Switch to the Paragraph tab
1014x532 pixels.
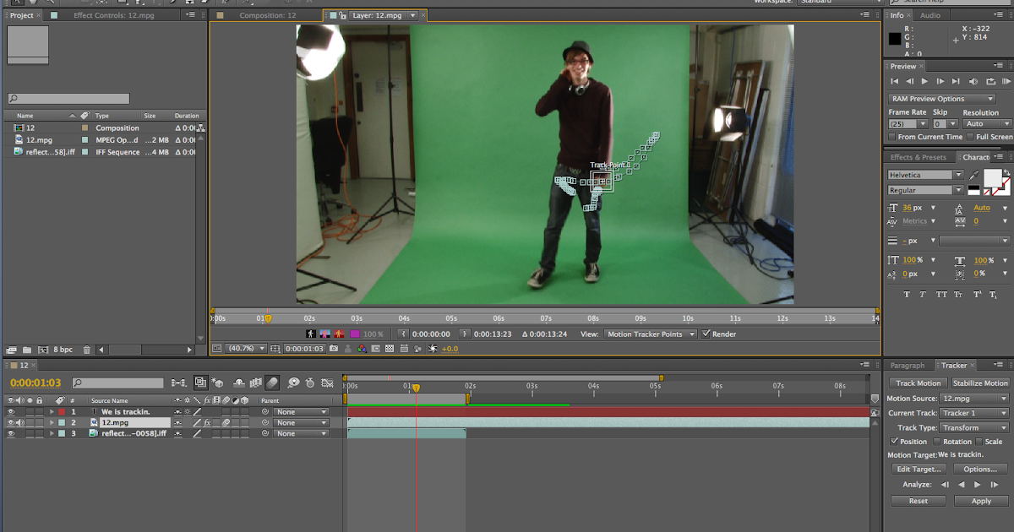907,366
